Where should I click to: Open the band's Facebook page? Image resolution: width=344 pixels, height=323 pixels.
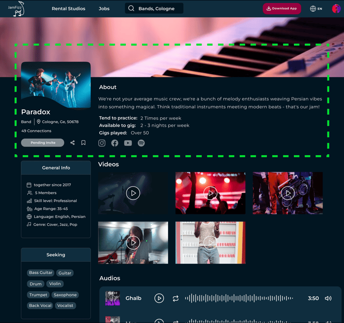click(115, 143)
